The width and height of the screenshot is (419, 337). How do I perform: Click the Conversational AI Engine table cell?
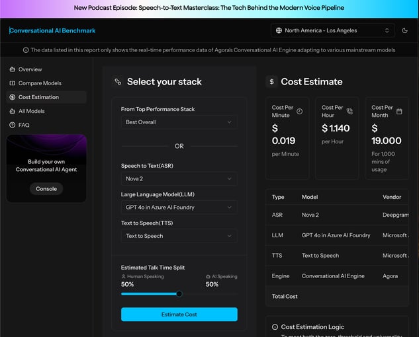(x=333, y=276)
